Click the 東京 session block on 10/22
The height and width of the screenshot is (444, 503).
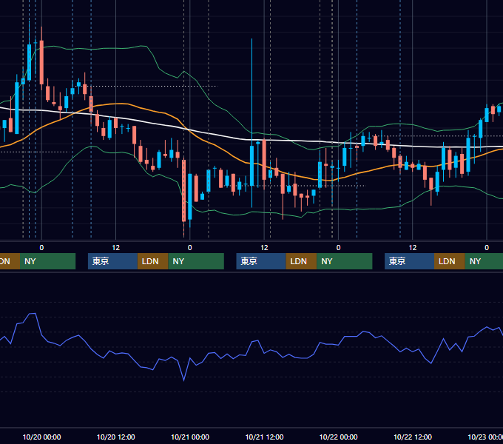pyautogui.click(x=409, y=261)
